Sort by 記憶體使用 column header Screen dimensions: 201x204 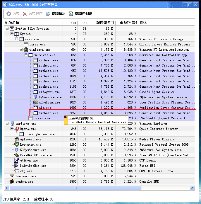pyautogui.click(x=104, y=23)
